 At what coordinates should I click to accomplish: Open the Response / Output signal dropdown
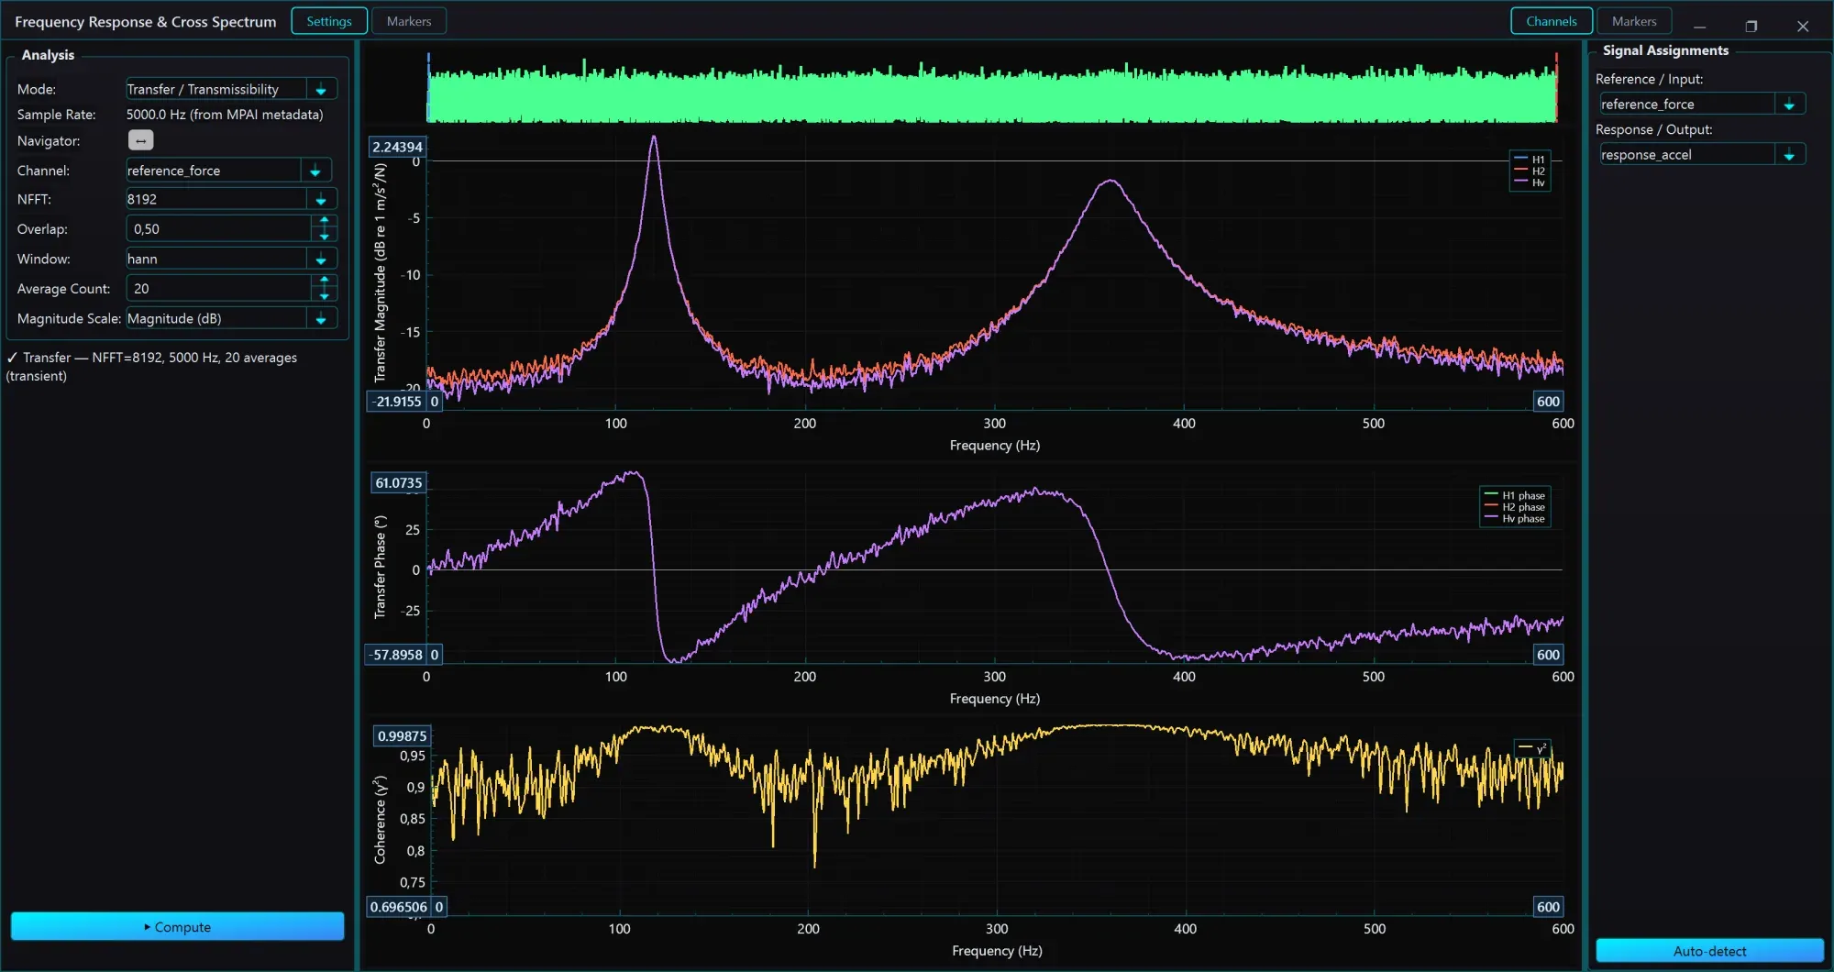click(x=1789, y=154)
